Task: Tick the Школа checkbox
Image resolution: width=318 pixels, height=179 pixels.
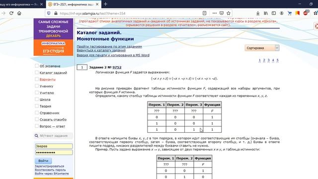Action: pyautogui.click(x=37, y=99)
